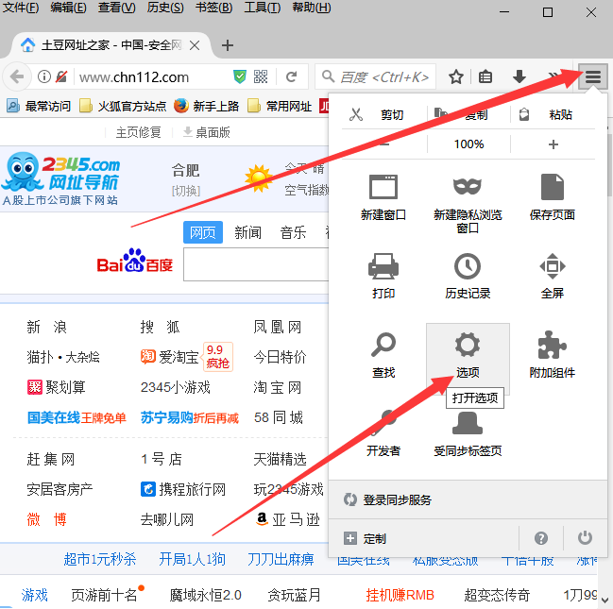Open Options gear in menu
The width and height of the screenshot is (613, 609).
[x=468, y=359]
